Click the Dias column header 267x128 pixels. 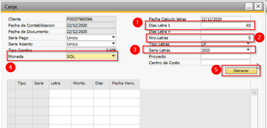click(x=102, y=84)
